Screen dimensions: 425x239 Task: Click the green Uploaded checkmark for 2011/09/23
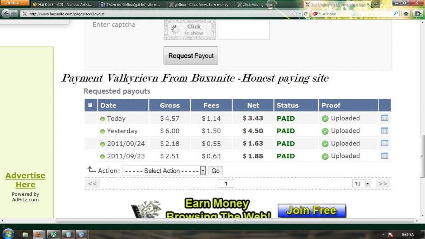[x=325, y=156]
